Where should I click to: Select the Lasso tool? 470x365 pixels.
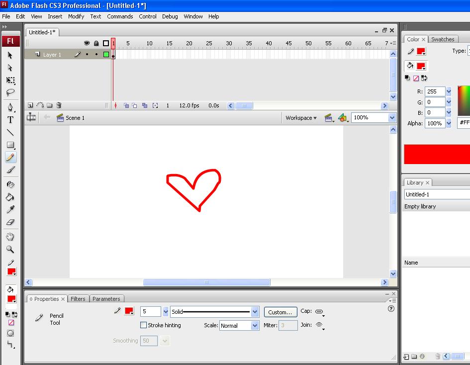[x=10, y=92]
